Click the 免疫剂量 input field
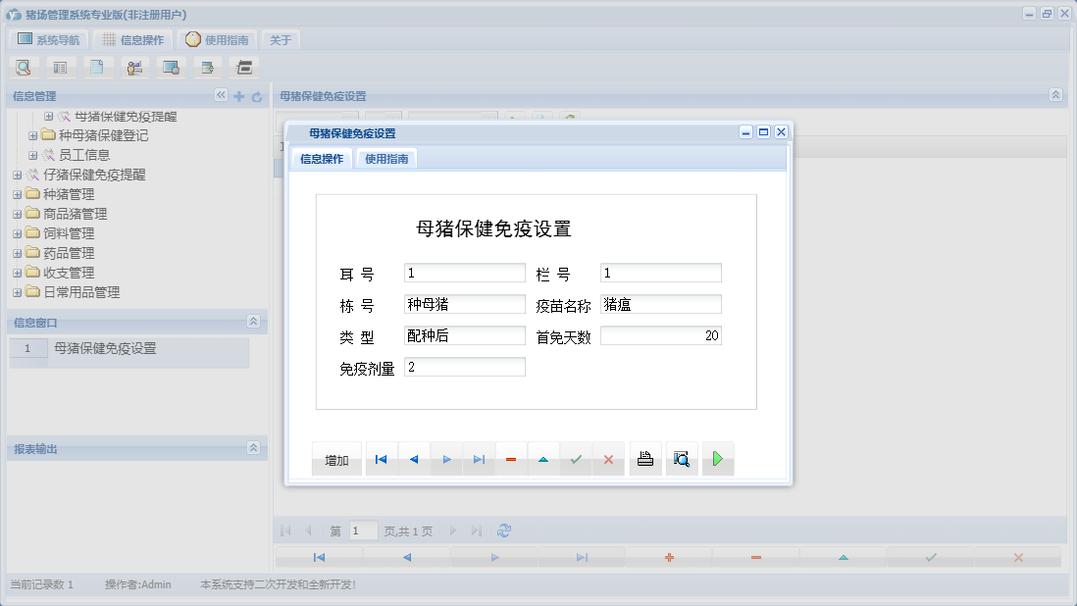The width and height of the screenshot is (1077, 606). (x=465, y=367)
